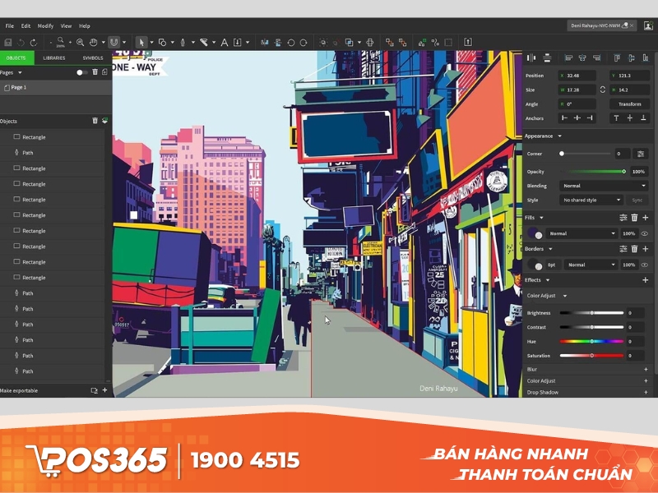Click the user account icon

(648, 25)
